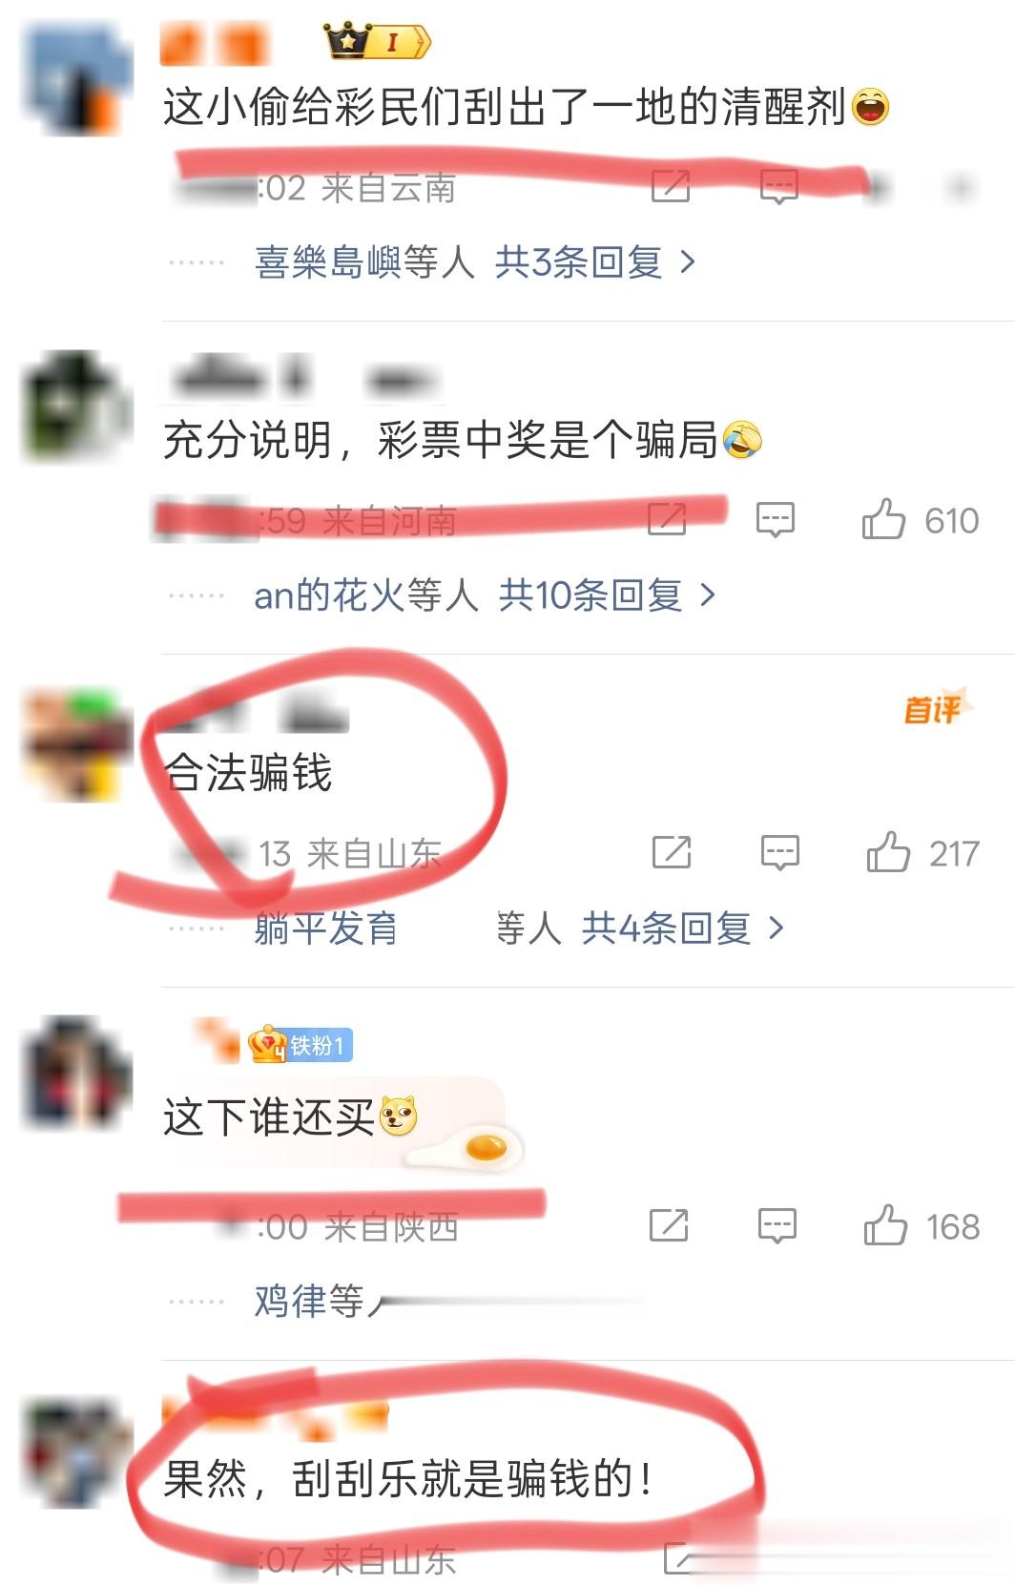Open an的花火 user profile link
1015x1586 pixels.
(x=329, y=595)
